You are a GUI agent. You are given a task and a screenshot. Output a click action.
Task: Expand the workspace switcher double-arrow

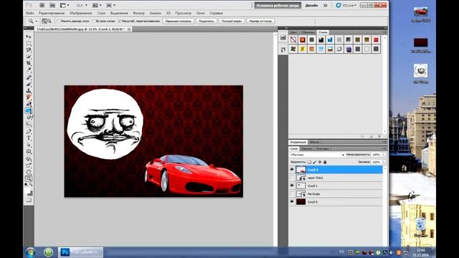click(x=325, y=5)
